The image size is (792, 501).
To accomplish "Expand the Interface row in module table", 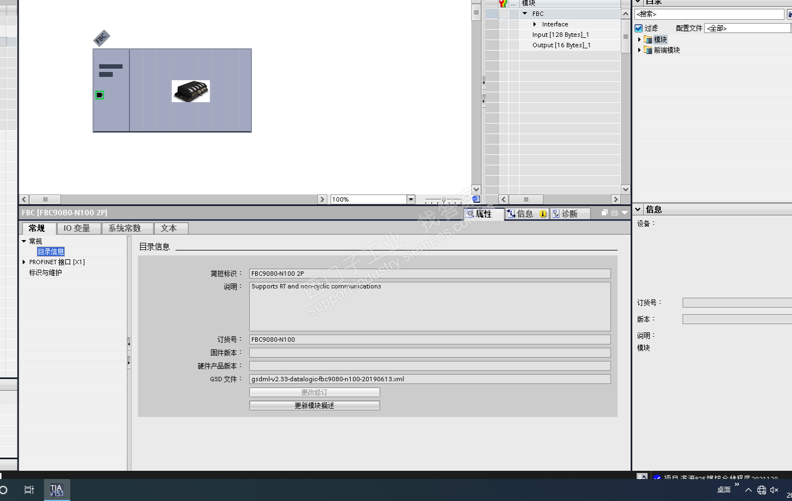I will 535,24.
